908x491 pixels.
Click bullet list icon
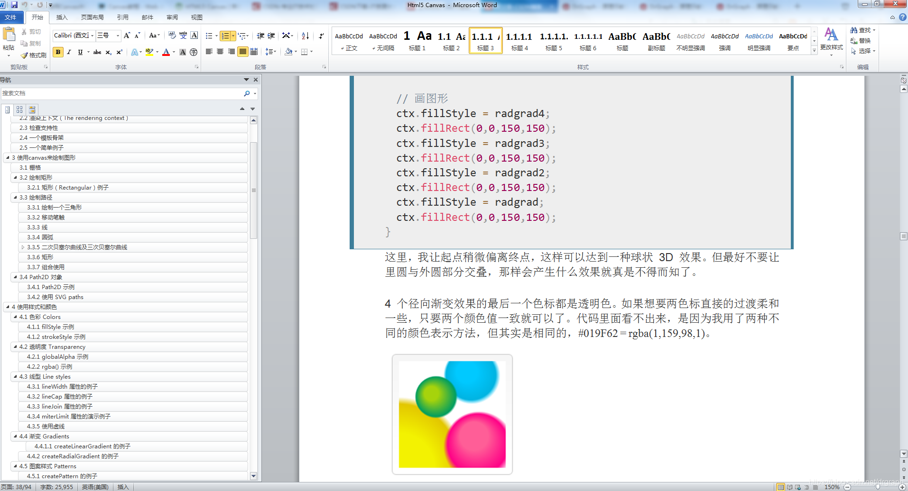point(209,36)
